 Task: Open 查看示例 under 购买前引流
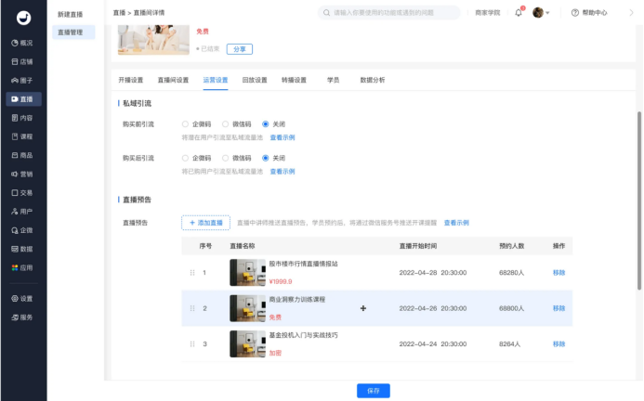pyautogui.click(x=283, y=137)
